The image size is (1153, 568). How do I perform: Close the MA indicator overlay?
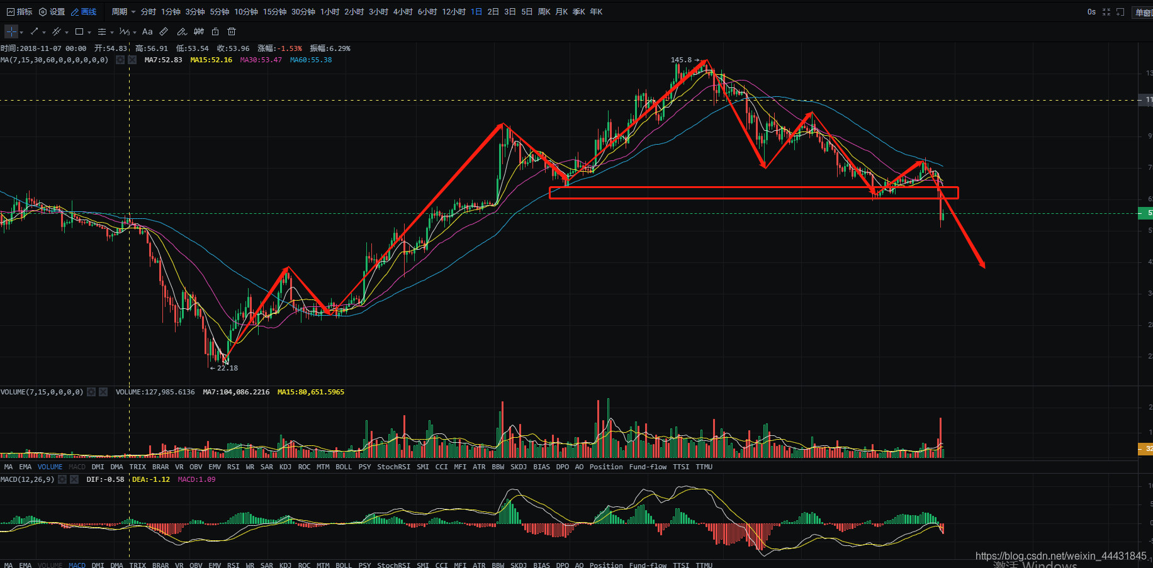point(132,60)
